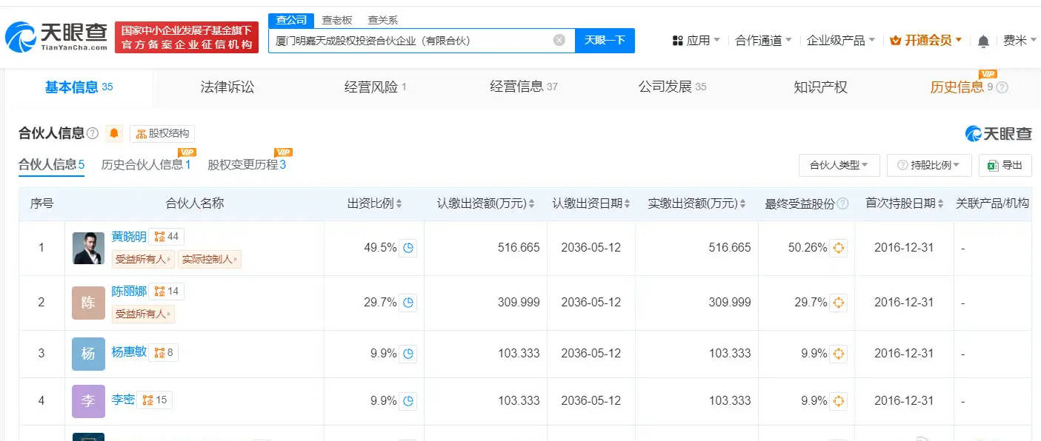Select the 基本信息 tab
The image size is (1041, 441).
pyautogui.click(x=79, y=87)
